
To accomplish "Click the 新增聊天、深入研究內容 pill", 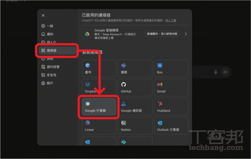I will coord(162,34).
